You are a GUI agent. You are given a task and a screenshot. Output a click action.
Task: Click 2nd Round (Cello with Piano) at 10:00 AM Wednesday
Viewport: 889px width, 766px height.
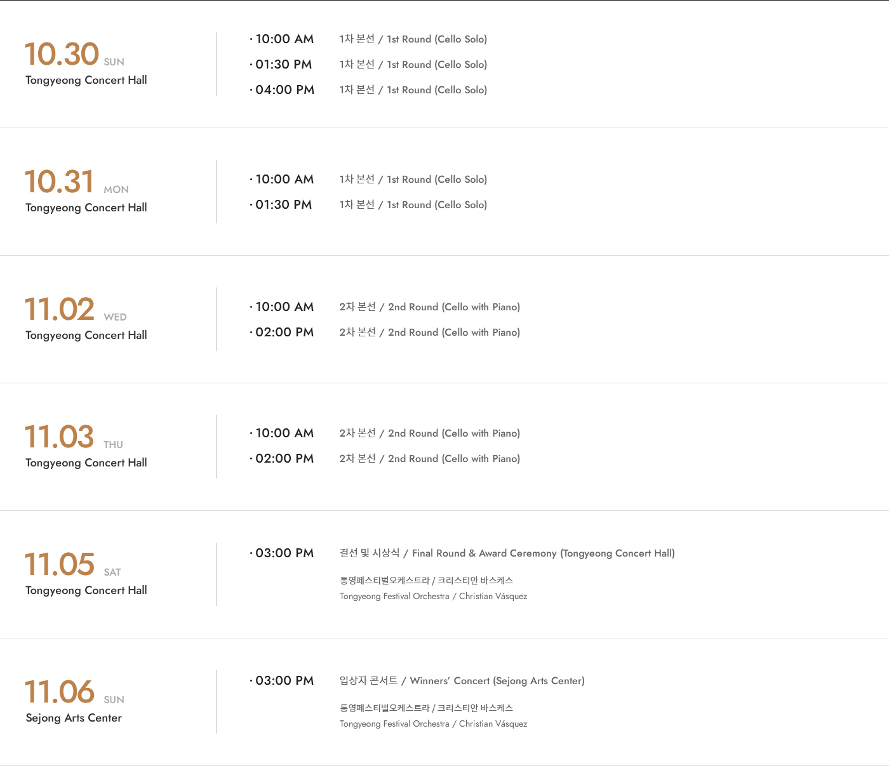coord(429,307)
